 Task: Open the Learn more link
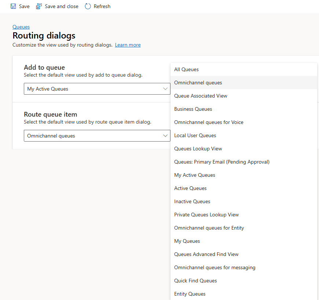tap(128, 44)
